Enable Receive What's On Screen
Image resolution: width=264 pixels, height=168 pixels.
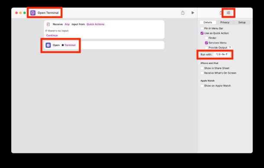(202, 73)
